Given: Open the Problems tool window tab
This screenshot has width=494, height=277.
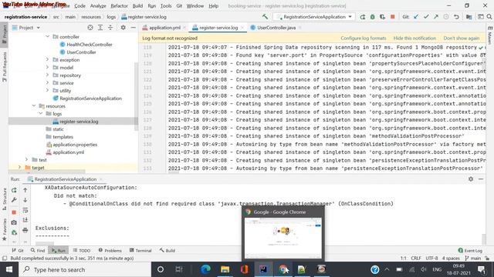Looking at the screenshot, I should (110, 250).
